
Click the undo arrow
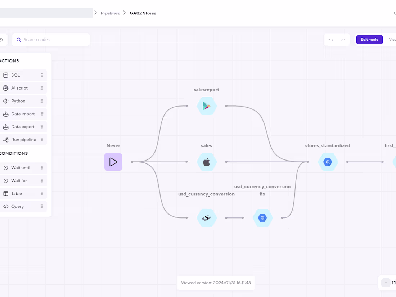pyautogui.click(x=331, y=40)
